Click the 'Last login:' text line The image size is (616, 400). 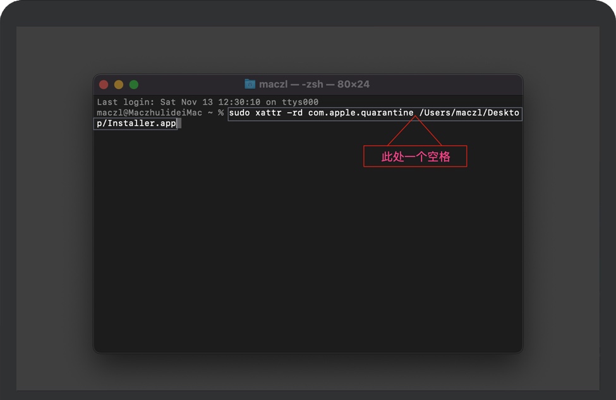click(x=207, y=102)
